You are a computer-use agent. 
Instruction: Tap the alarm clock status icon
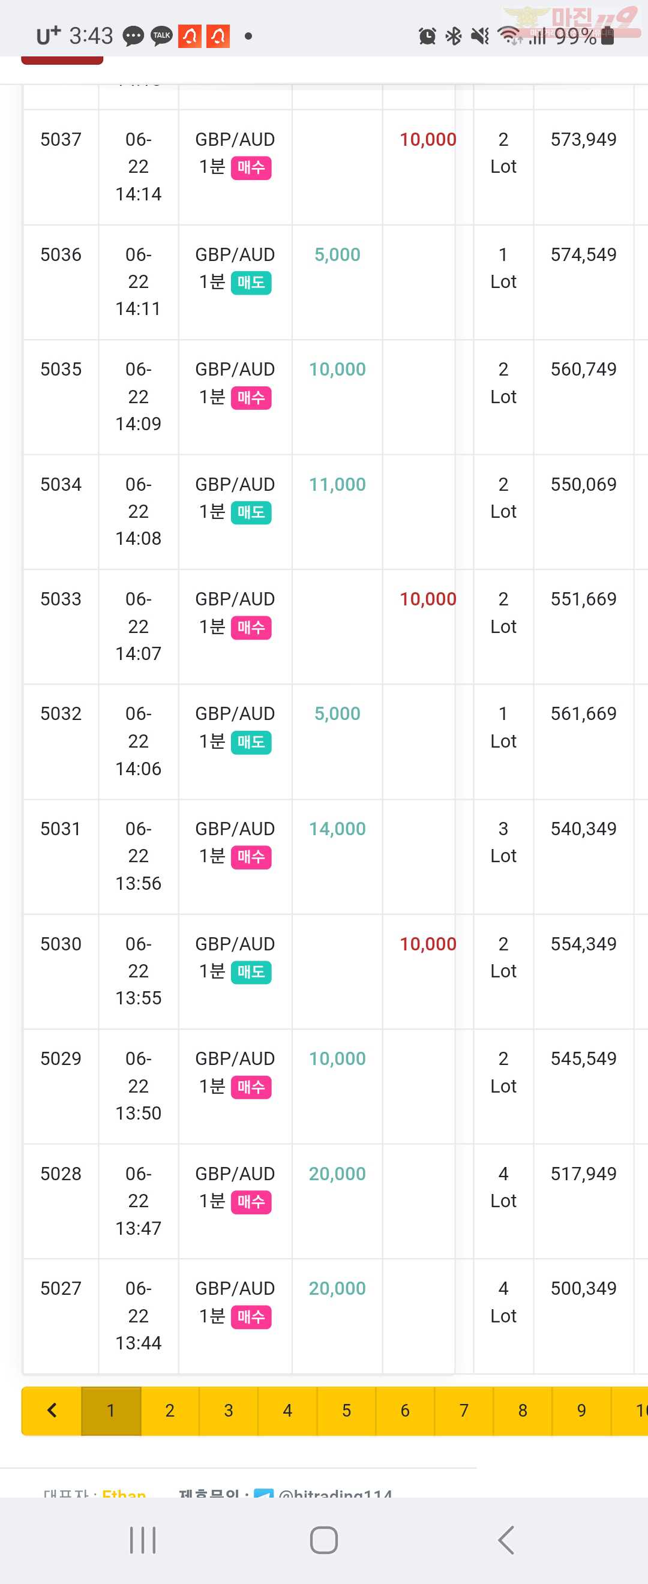[427, 36]
